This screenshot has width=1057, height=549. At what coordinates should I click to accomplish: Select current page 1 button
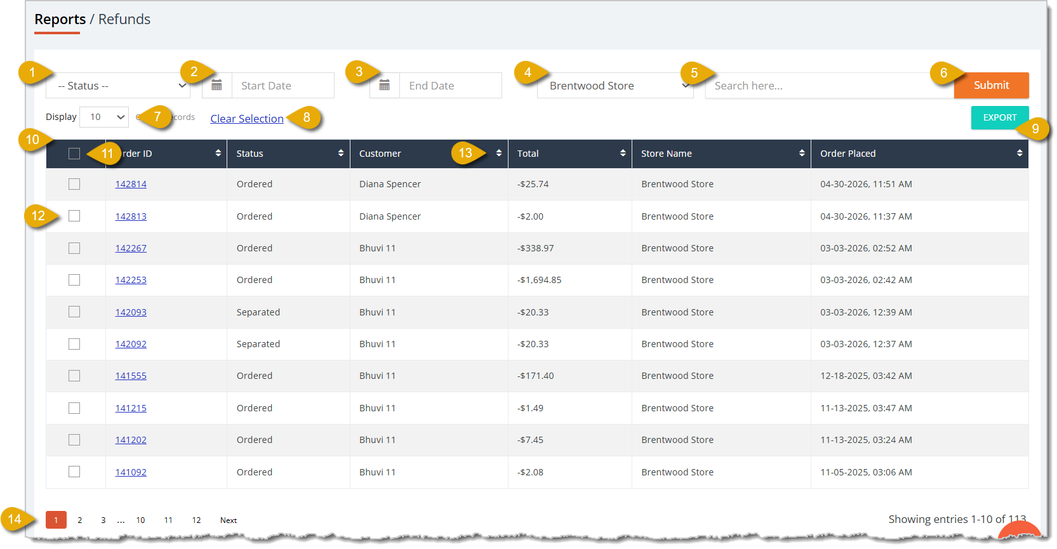[x=56, y=520]
